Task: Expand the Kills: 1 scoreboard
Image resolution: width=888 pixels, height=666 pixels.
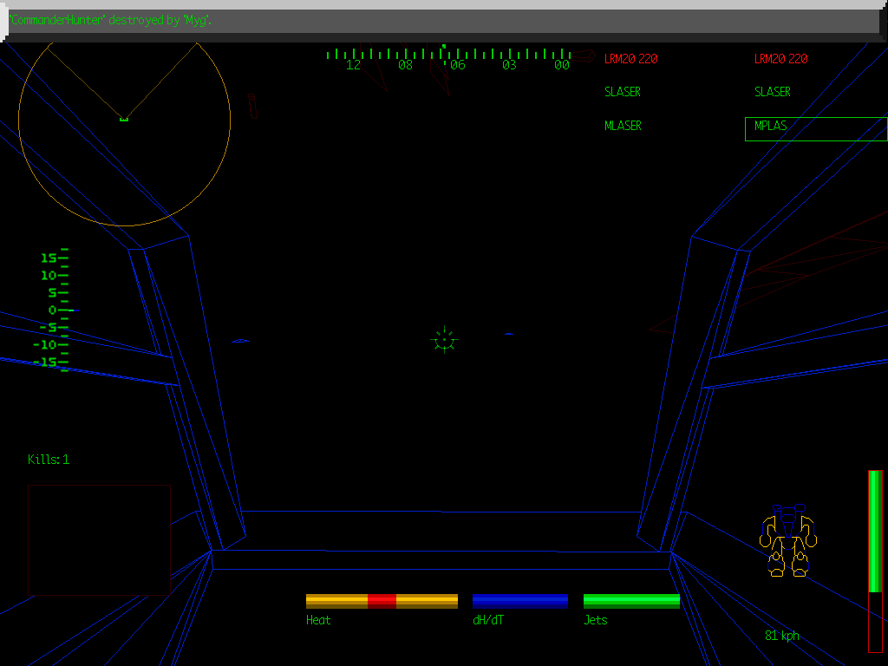Action: click(x=49, y=460)
